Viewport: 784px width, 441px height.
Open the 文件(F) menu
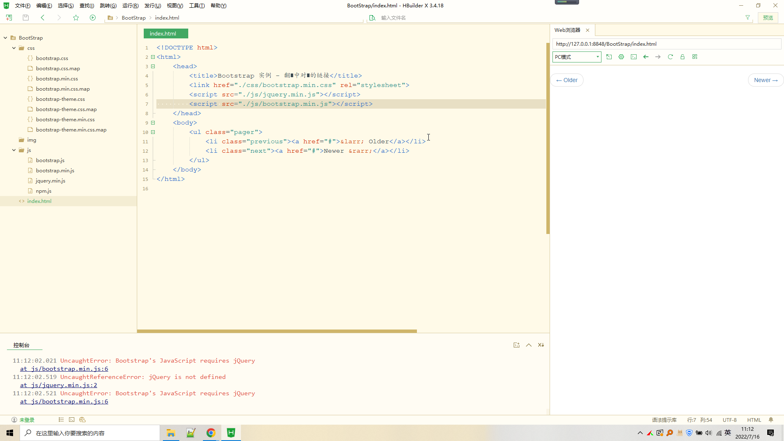(x=22, y=5)
